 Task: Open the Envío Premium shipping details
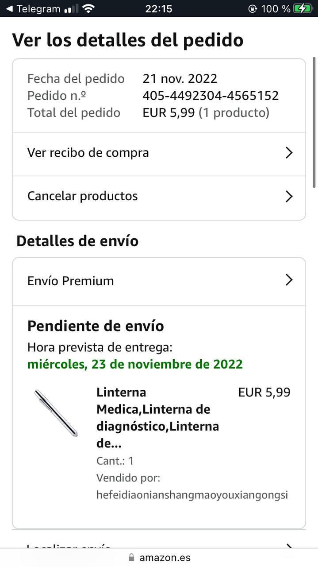71,281
